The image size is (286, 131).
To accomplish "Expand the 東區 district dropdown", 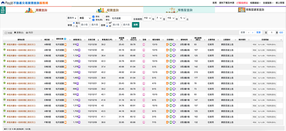I will (85, 19).
